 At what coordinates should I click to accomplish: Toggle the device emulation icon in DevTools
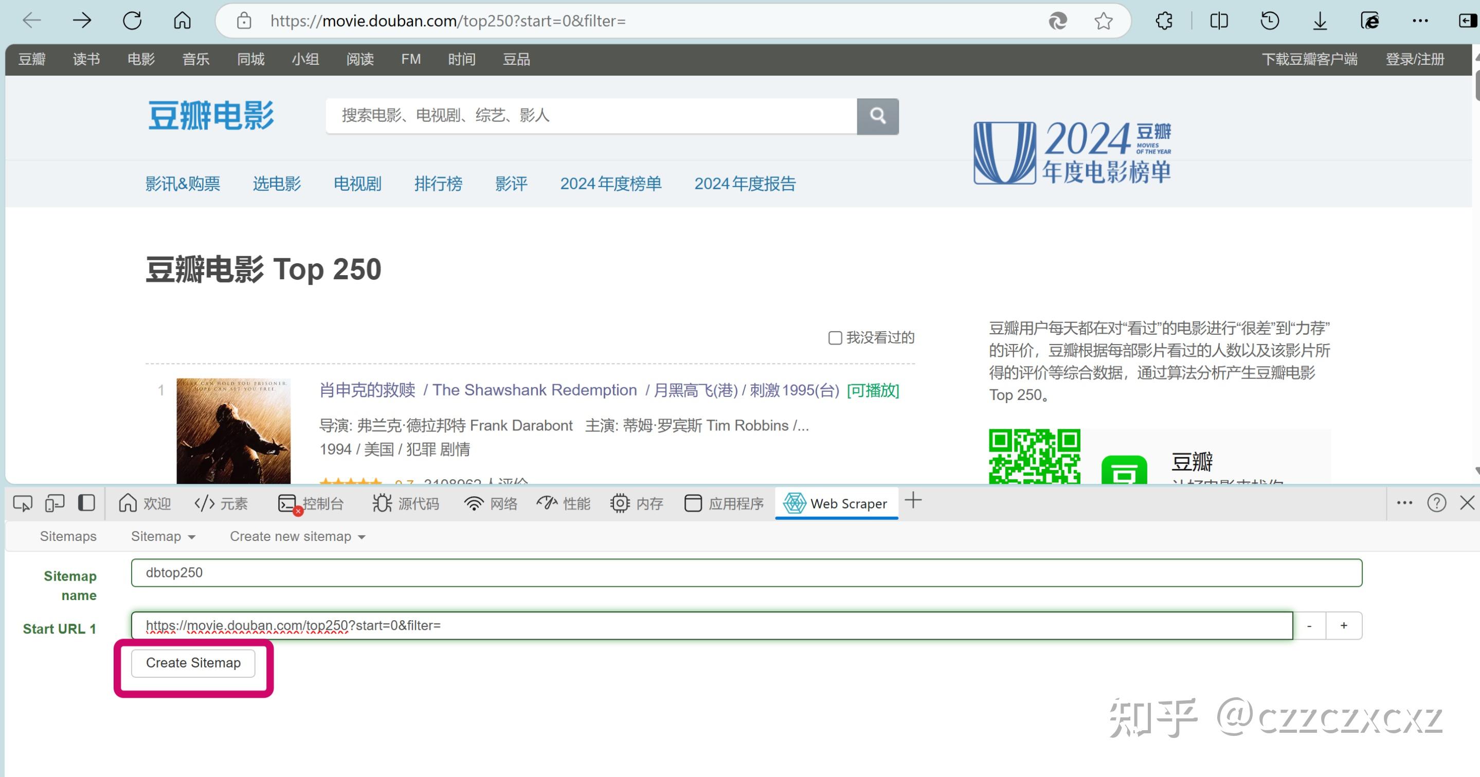click(x=55, y=503)
